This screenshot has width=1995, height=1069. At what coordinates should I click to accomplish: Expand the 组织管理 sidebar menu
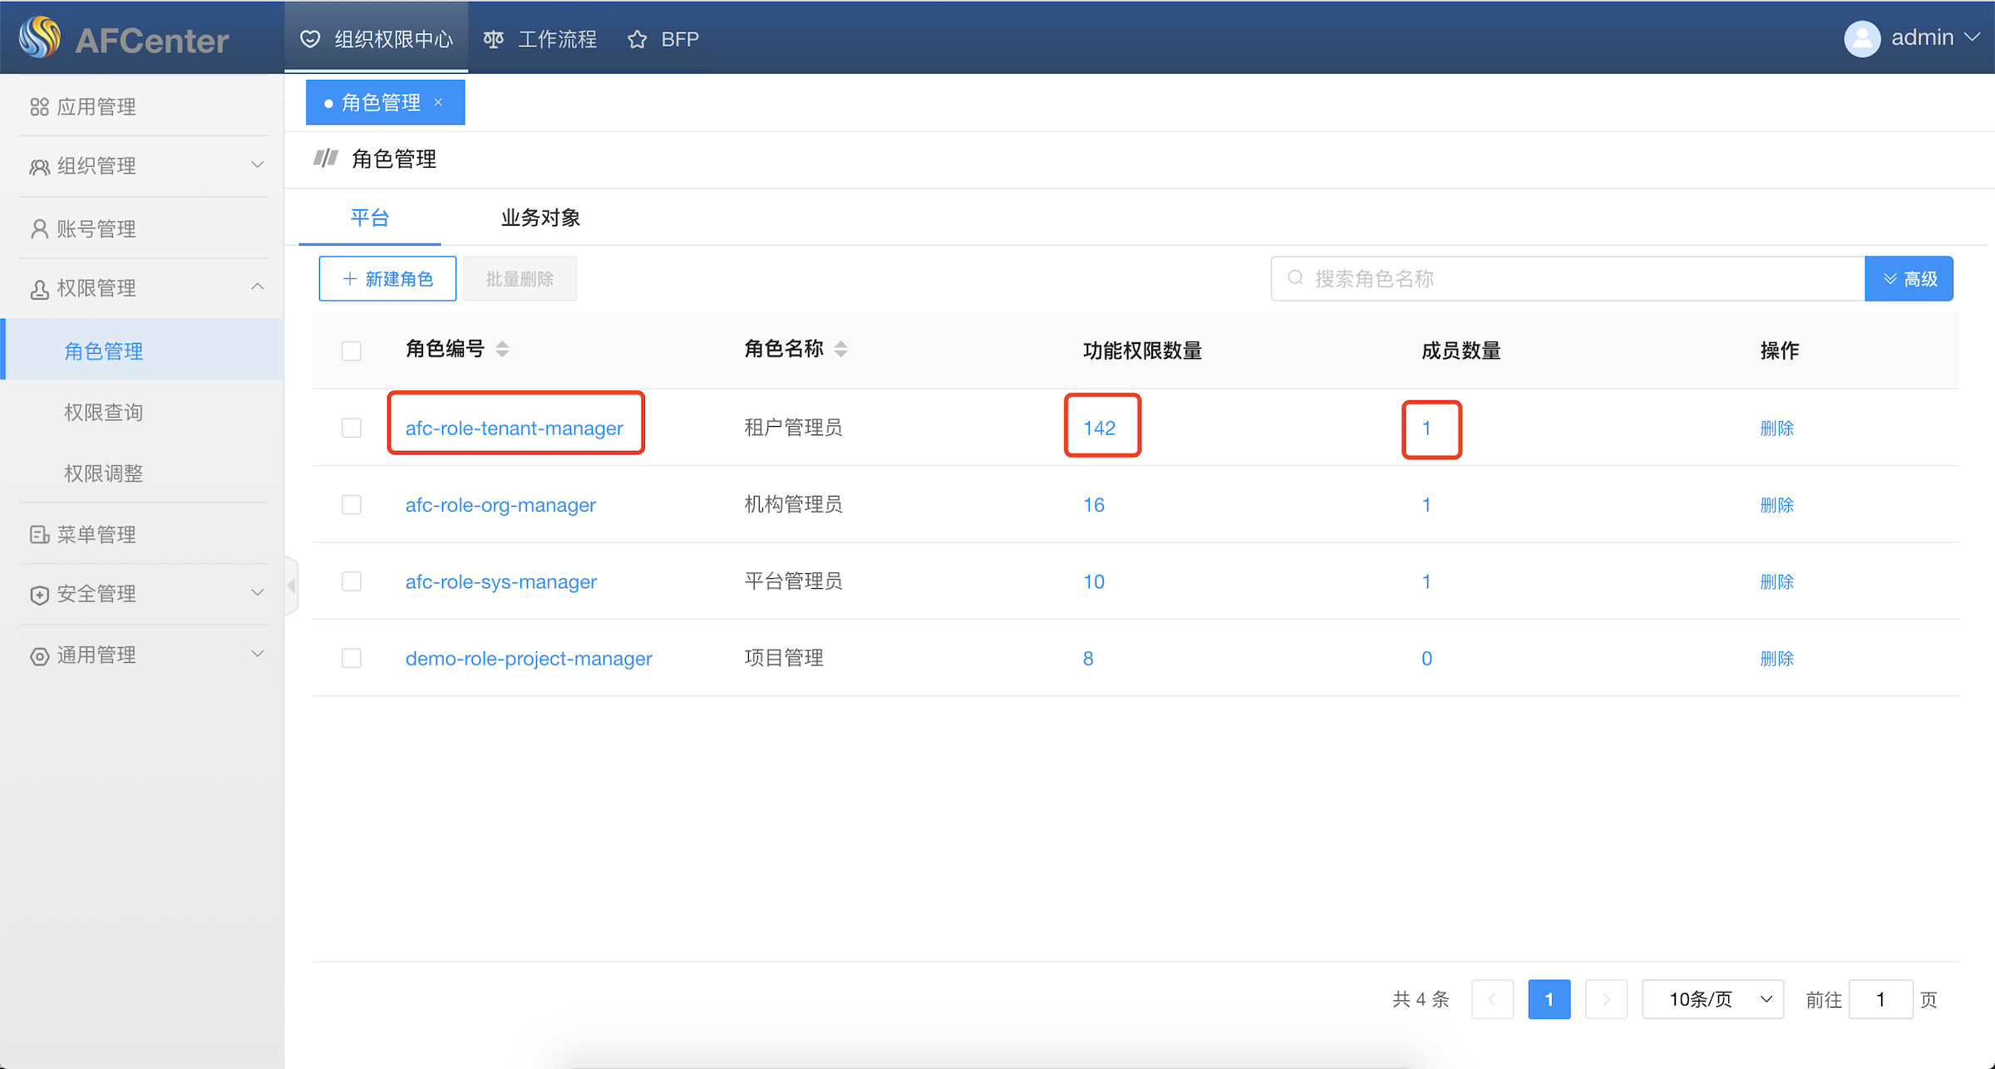click(143, 166)
